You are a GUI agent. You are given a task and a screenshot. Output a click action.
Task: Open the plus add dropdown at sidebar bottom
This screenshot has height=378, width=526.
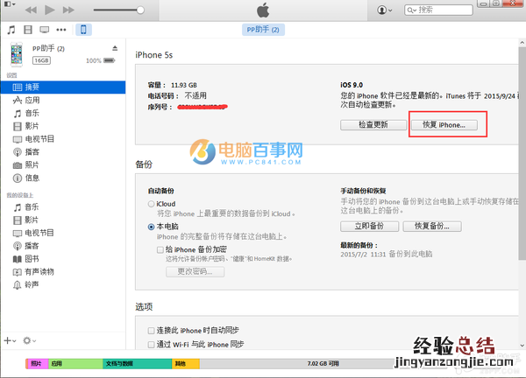(x=10, y=340)
